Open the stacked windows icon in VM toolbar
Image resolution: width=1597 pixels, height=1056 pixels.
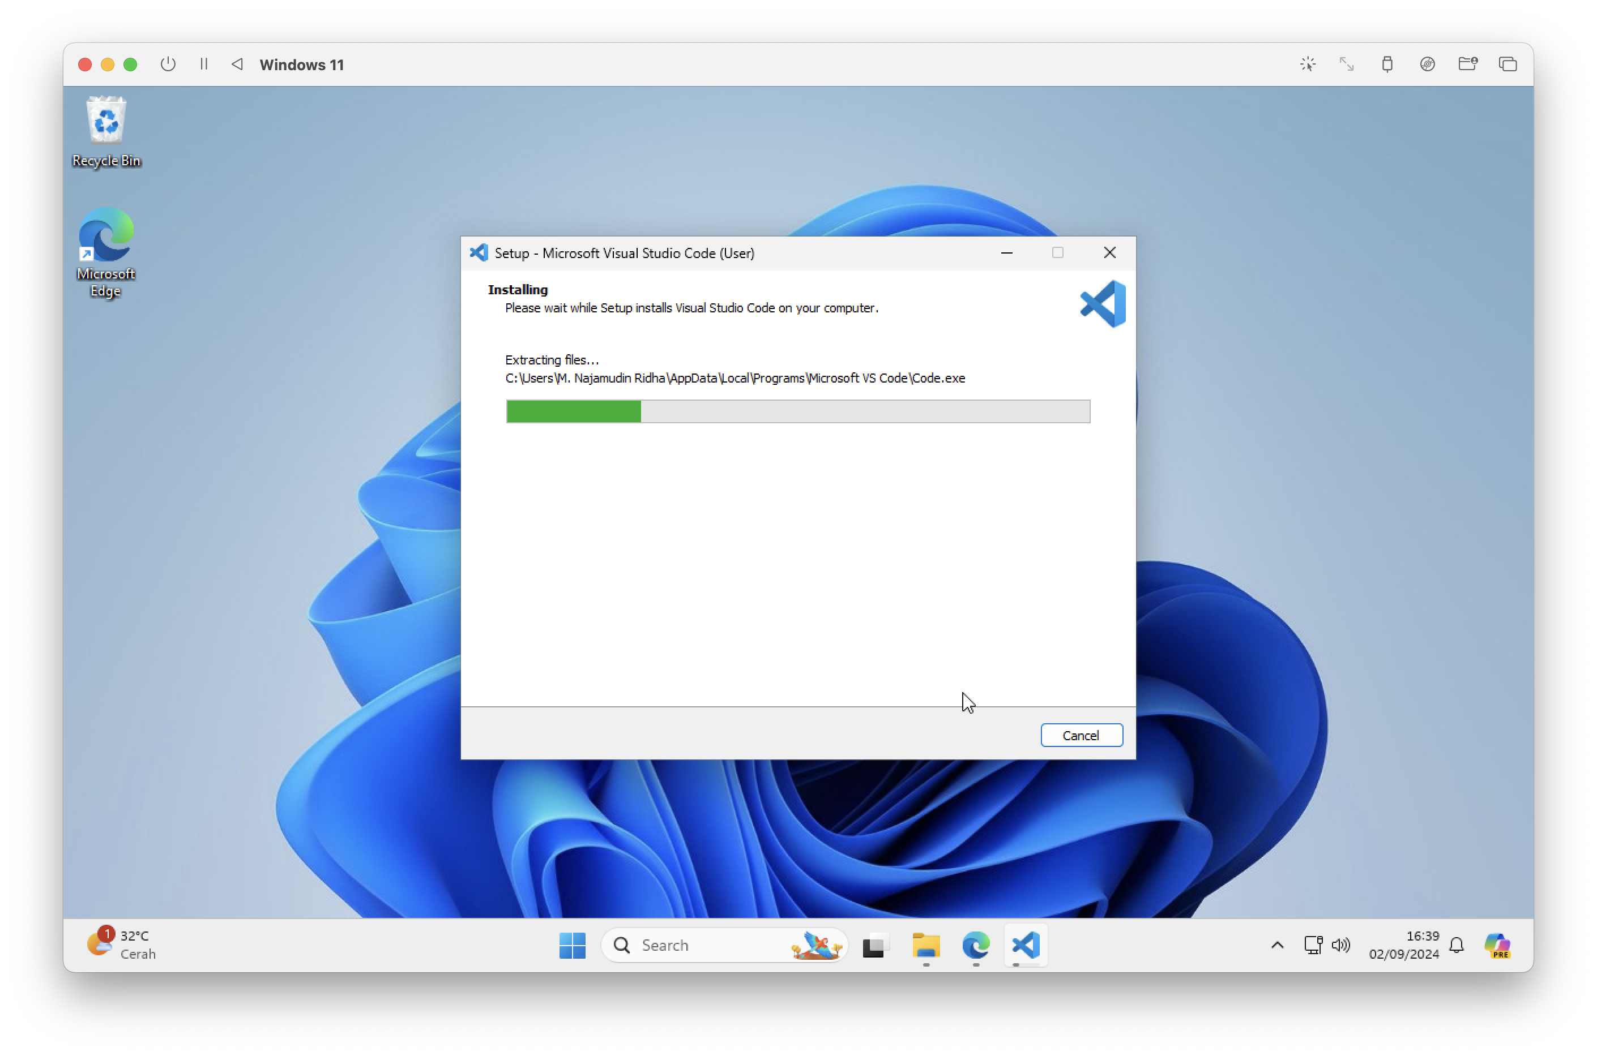click(1508, 64)
